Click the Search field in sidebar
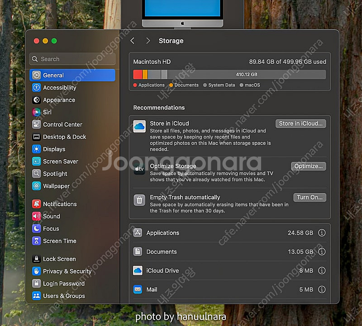Viewport: 362px width, 326px height. tap(72, 59)
